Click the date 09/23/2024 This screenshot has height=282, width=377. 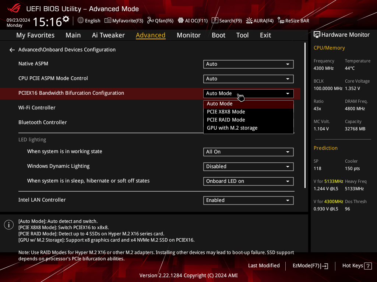point(18,20)
